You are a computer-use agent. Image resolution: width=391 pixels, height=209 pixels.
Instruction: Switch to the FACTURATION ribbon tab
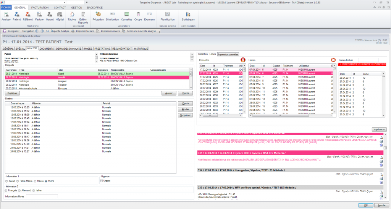coord(40,7)
